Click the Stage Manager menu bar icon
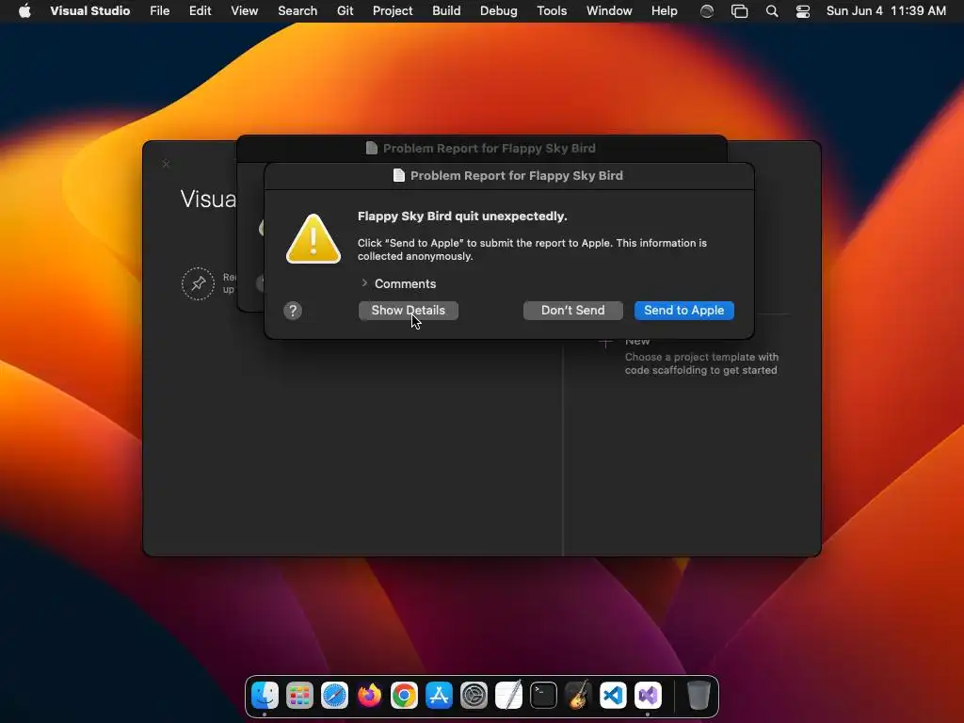Image resolution: width=964 pixels, height=723 pixels. pyautogui.click(x=739, y=11)
